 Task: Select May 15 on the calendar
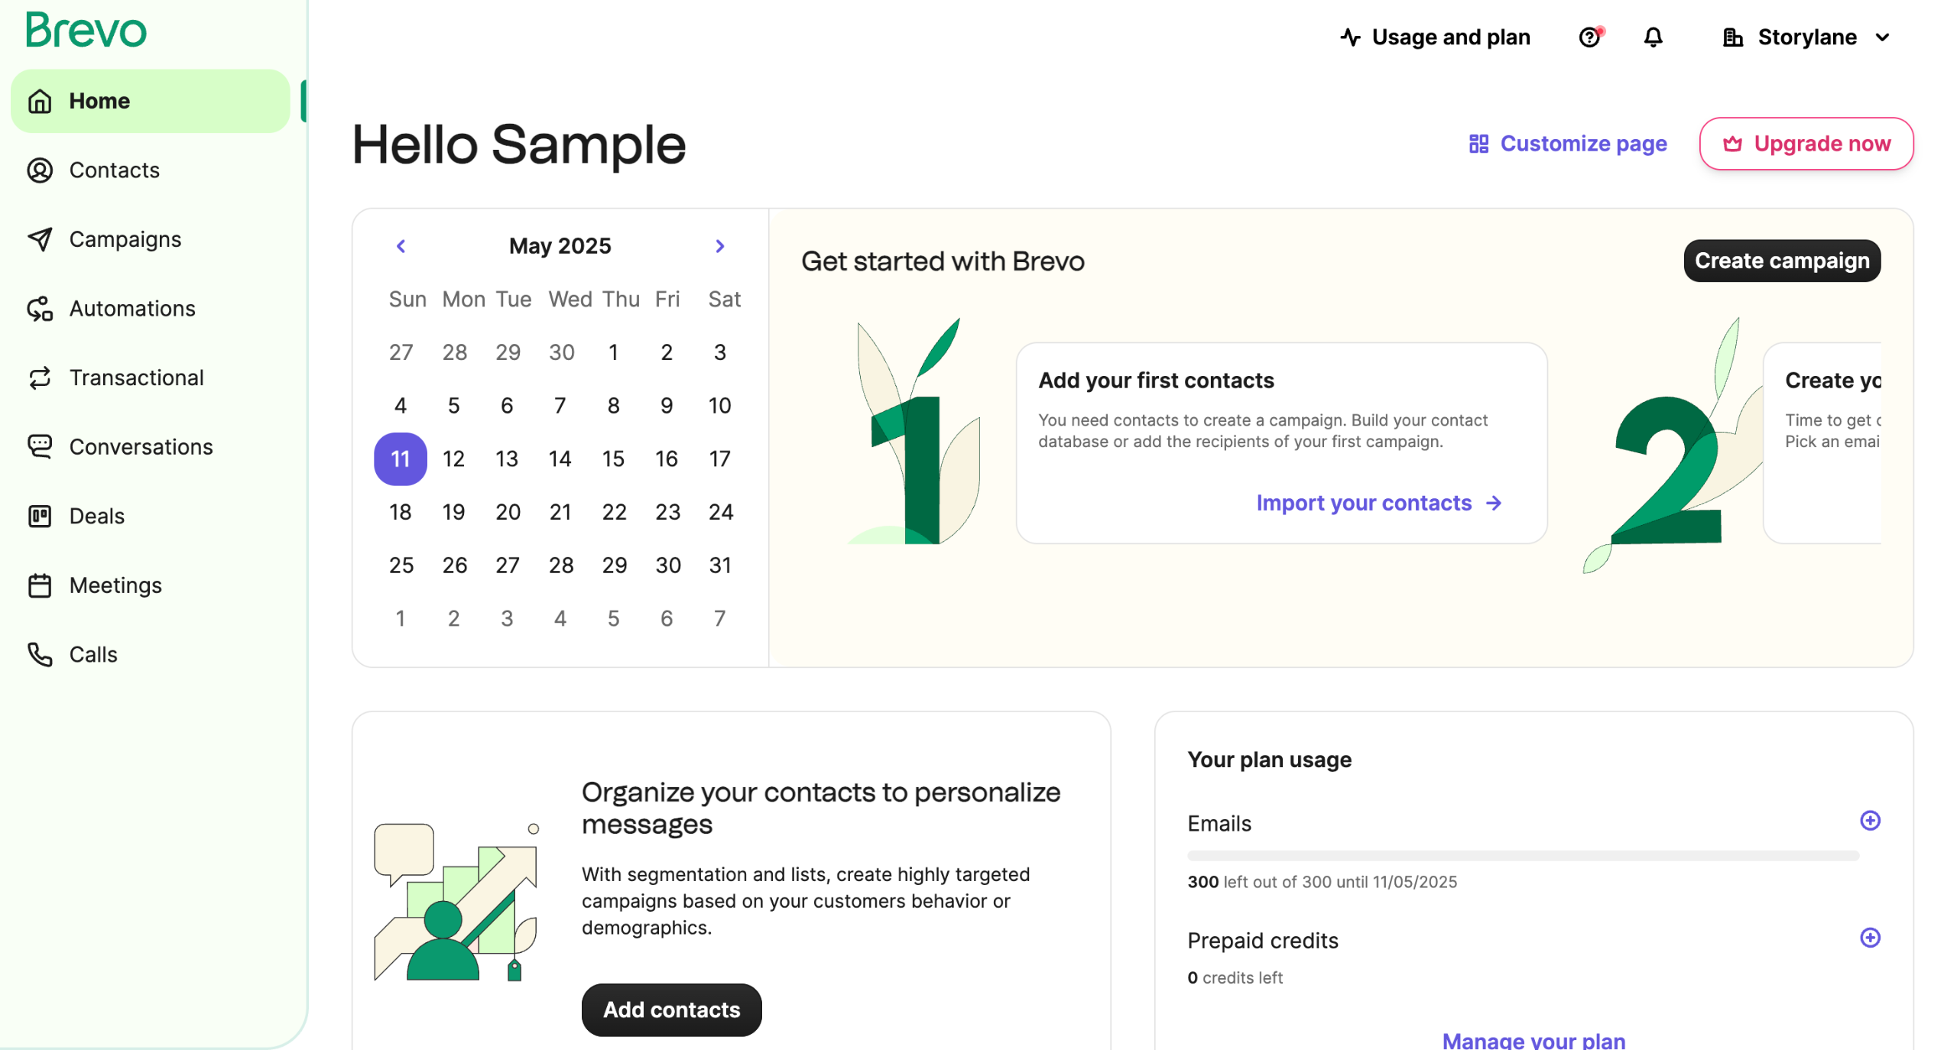pos(613,459)
